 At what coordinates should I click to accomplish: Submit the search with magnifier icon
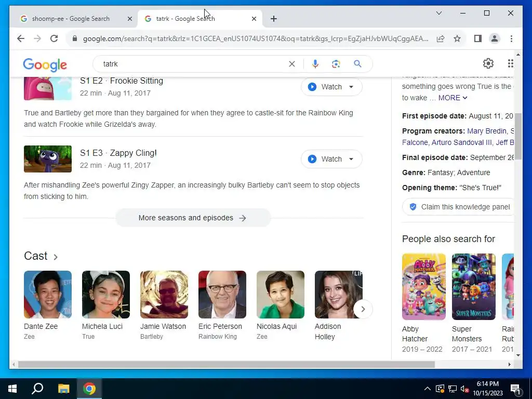[x=357, y=64]
